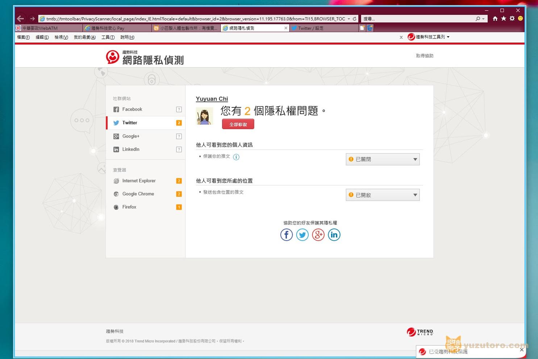
Task: Open the 檢視(V) menu
Action: click(61, 37)
